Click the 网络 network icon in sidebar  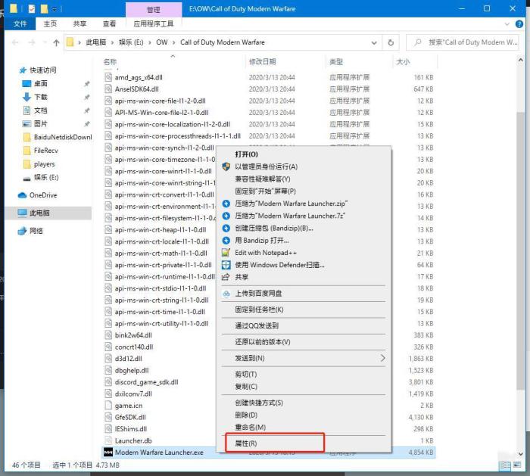point(22,231)
